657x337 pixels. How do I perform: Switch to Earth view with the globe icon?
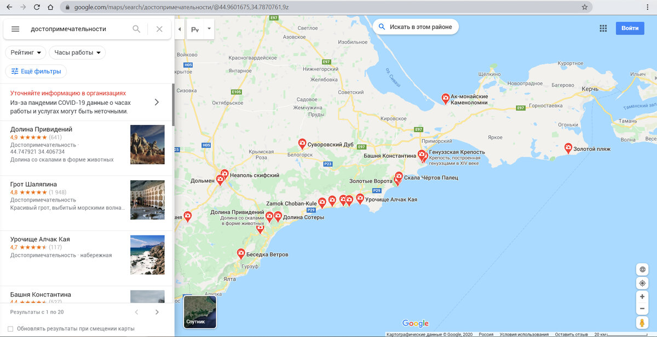tap(642, 269)
